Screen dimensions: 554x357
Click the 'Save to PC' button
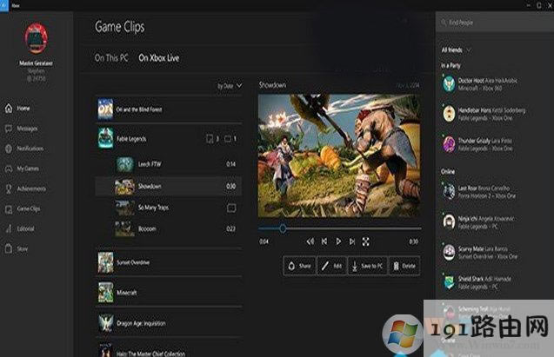tap(367, 266)
